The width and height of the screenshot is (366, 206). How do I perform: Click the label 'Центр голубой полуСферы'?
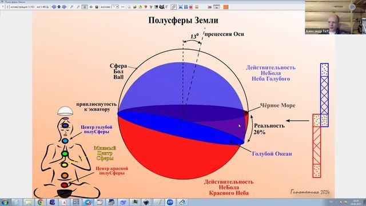click(97, 129)
